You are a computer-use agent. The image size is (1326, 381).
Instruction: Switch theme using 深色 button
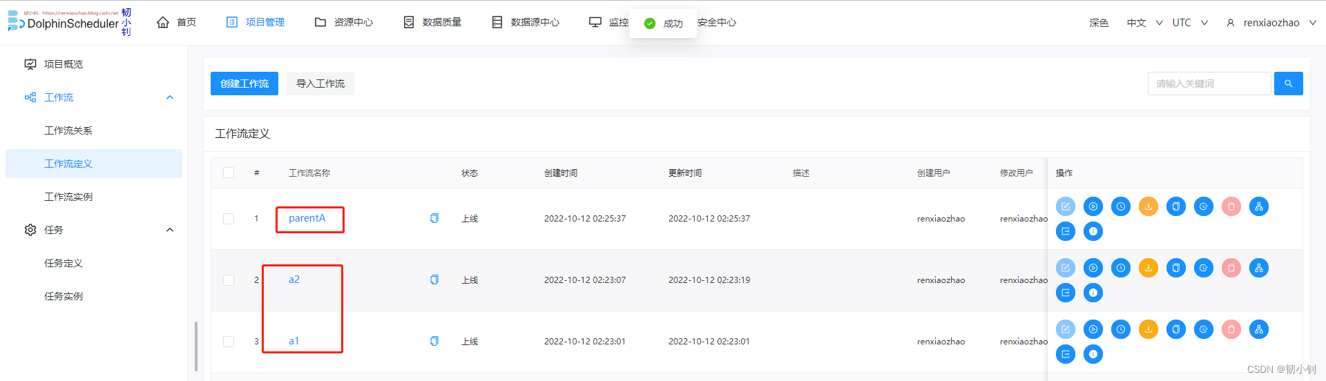point(1099,23)
